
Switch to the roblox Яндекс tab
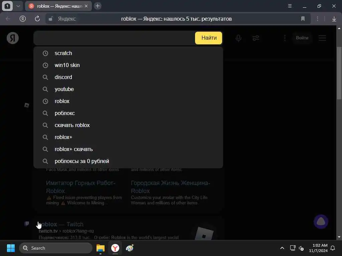(x=58, y=6)
